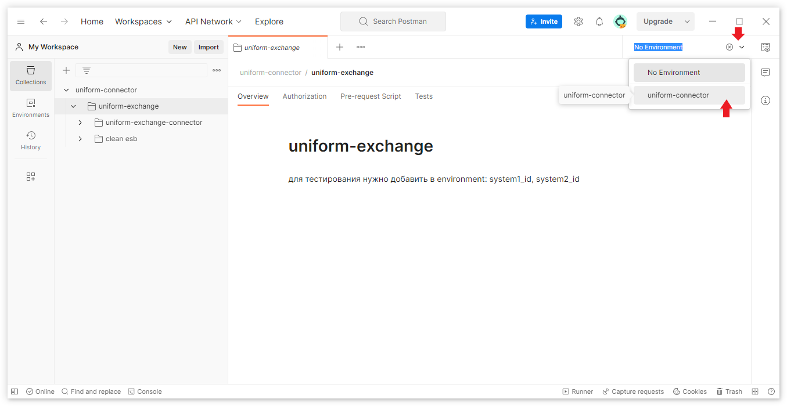The image size is (787, 406).
Task: Open the info icon in right sidebar
Action: [766, 100]
